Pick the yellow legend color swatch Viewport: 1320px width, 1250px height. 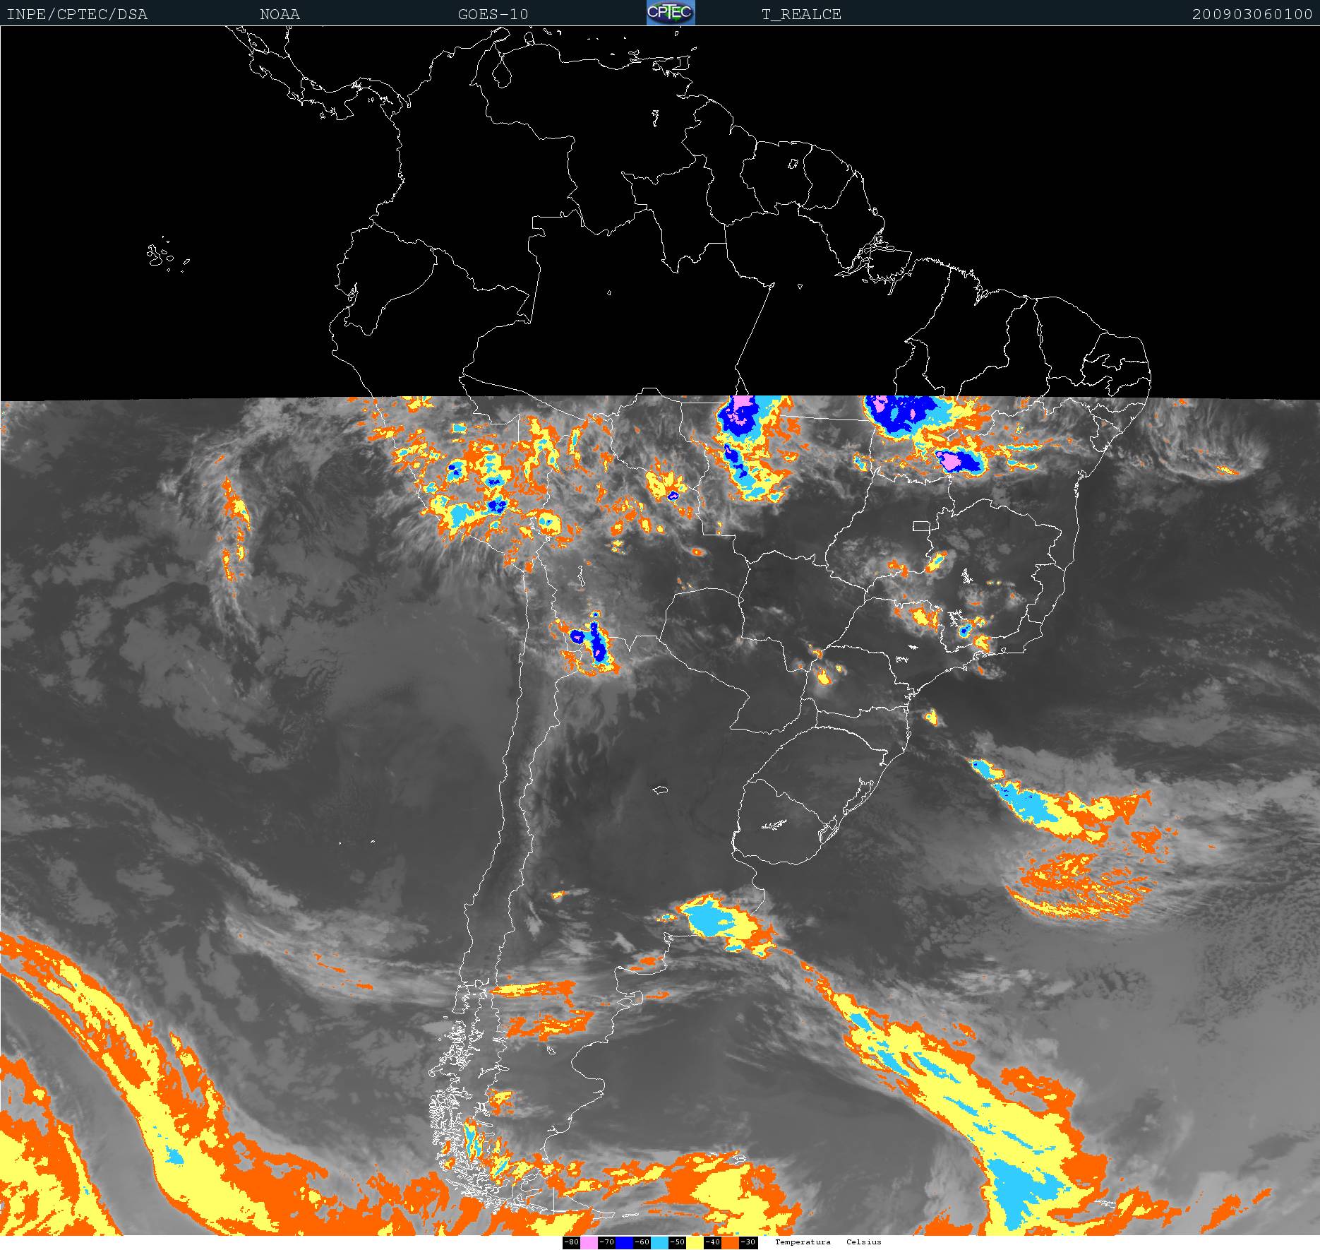tap(695, 1242)
